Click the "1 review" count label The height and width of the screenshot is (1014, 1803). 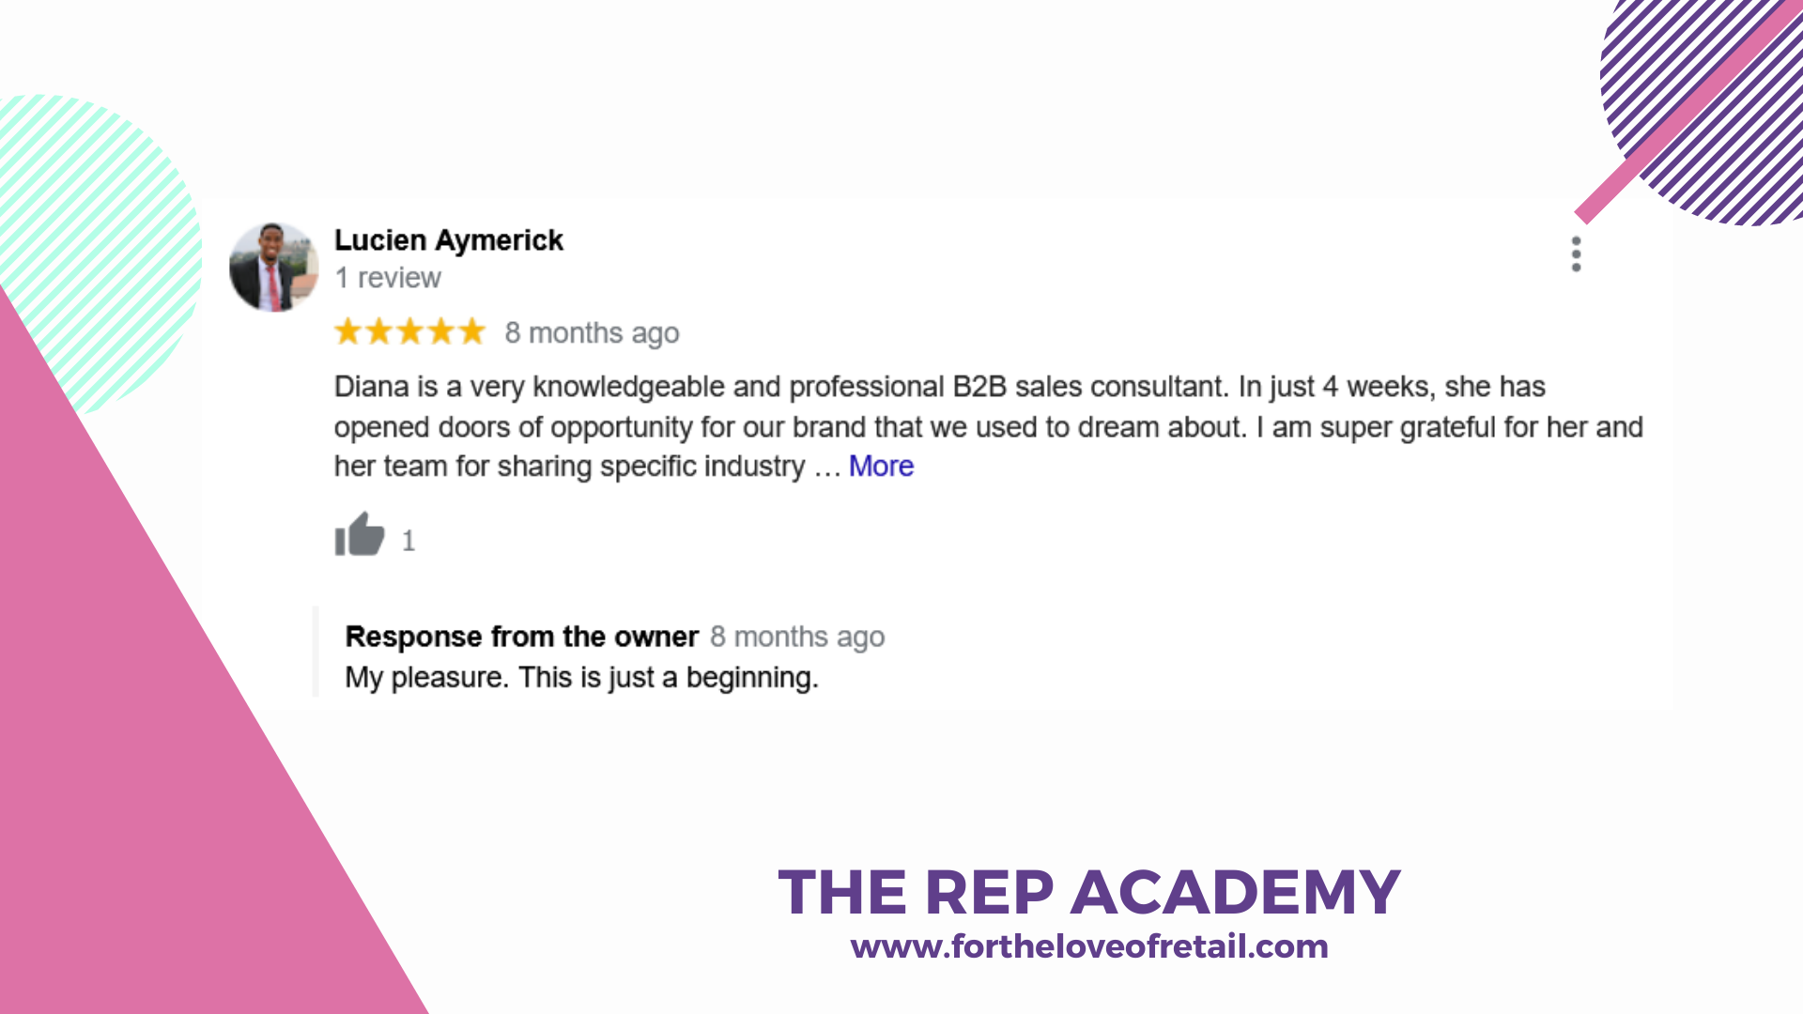pos(388,278)
